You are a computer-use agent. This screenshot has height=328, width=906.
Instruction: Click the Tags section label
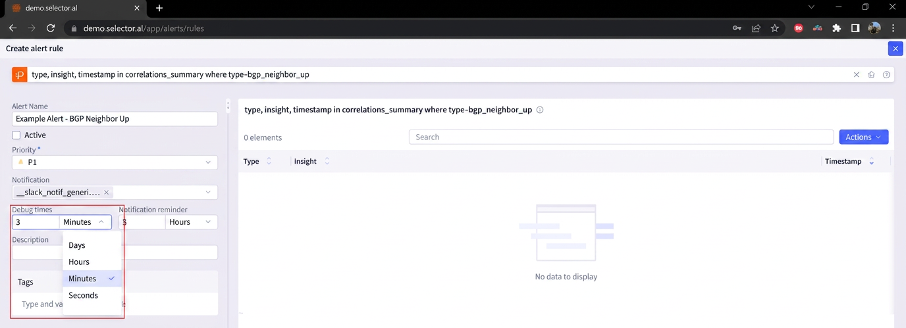[26, 282]
